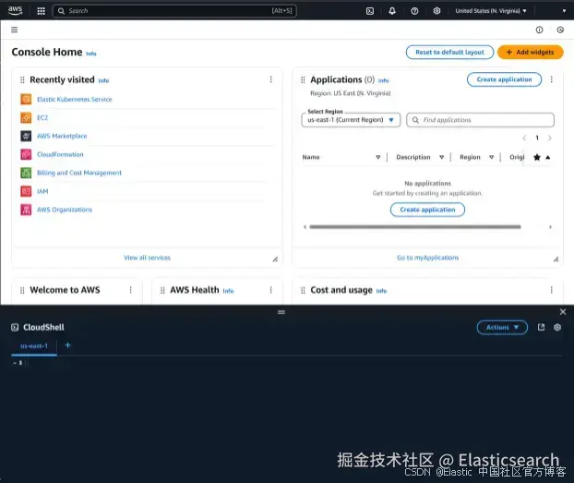Open CloudFormation
The image size is (574, 483).
(60, 154)
